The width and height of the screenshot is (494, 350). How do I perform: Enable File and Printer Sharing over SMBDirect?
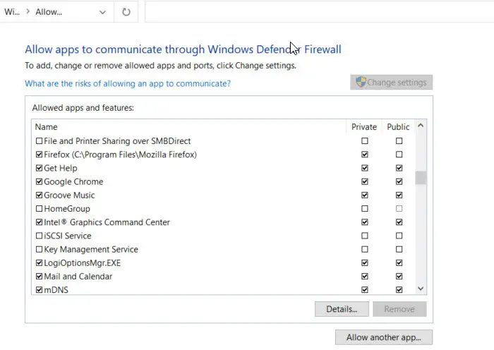pyautogui.click(x=39, y=141)
